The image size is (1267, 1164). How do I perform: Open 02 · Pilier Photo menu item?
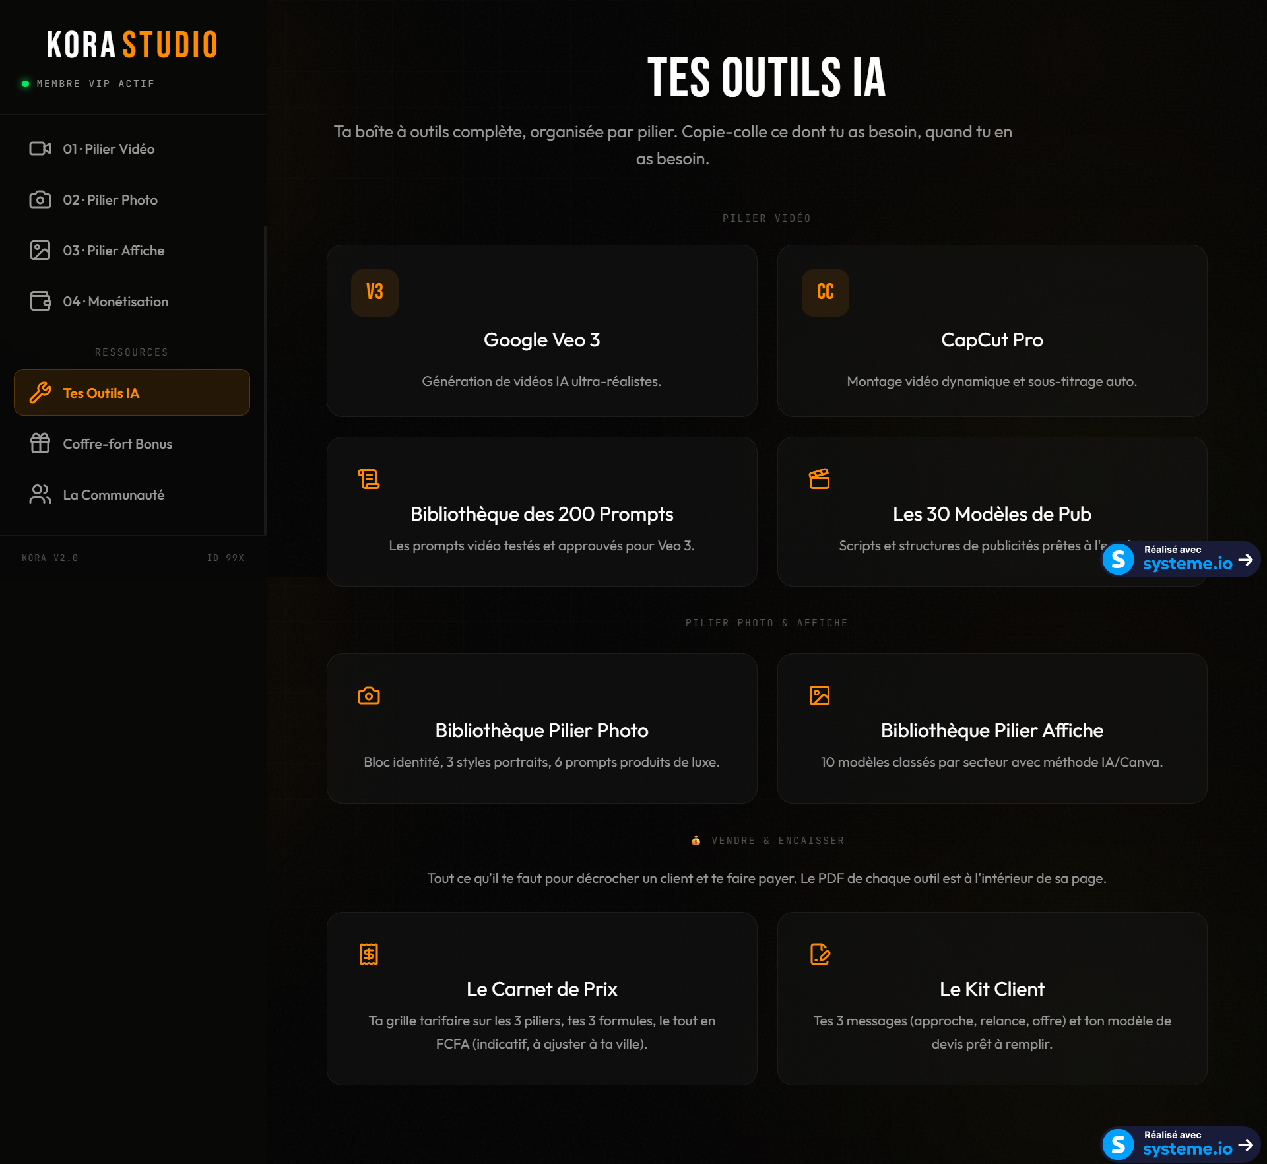(132, 200)
